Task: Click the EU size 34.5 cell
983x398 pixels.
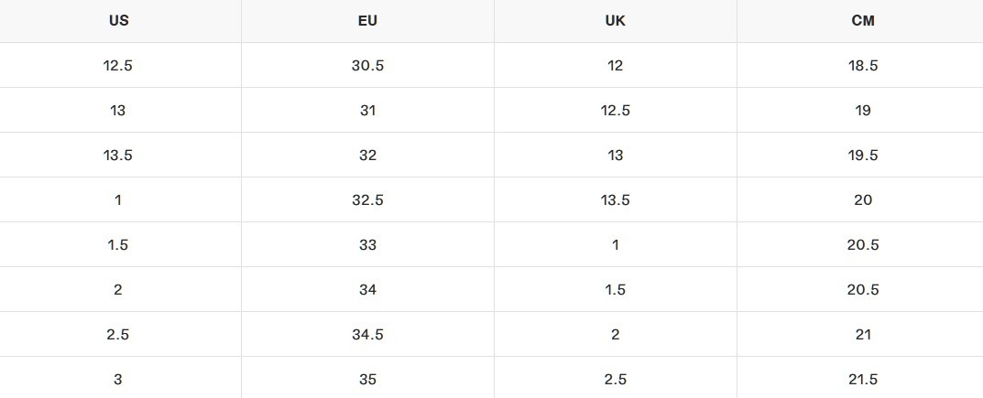Action: [367, 335]
